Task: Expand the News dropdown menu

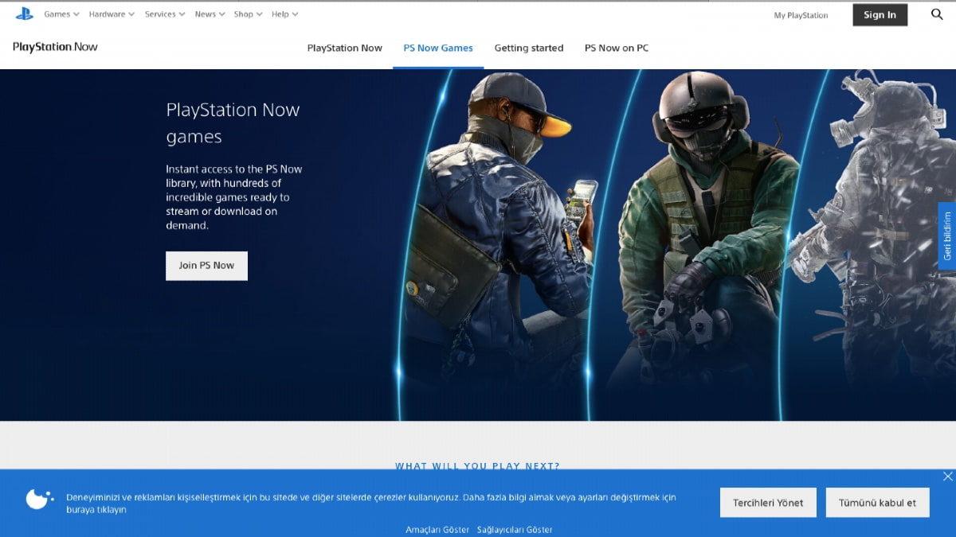Action: (210, 14)
